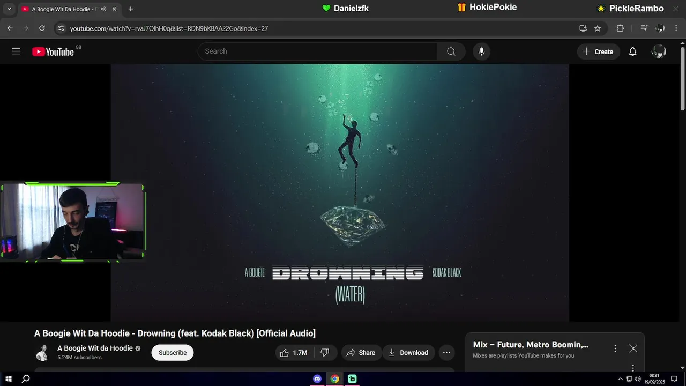
Task: Open the YouTube account avatar menu
Action: click(x=659, y=51)
